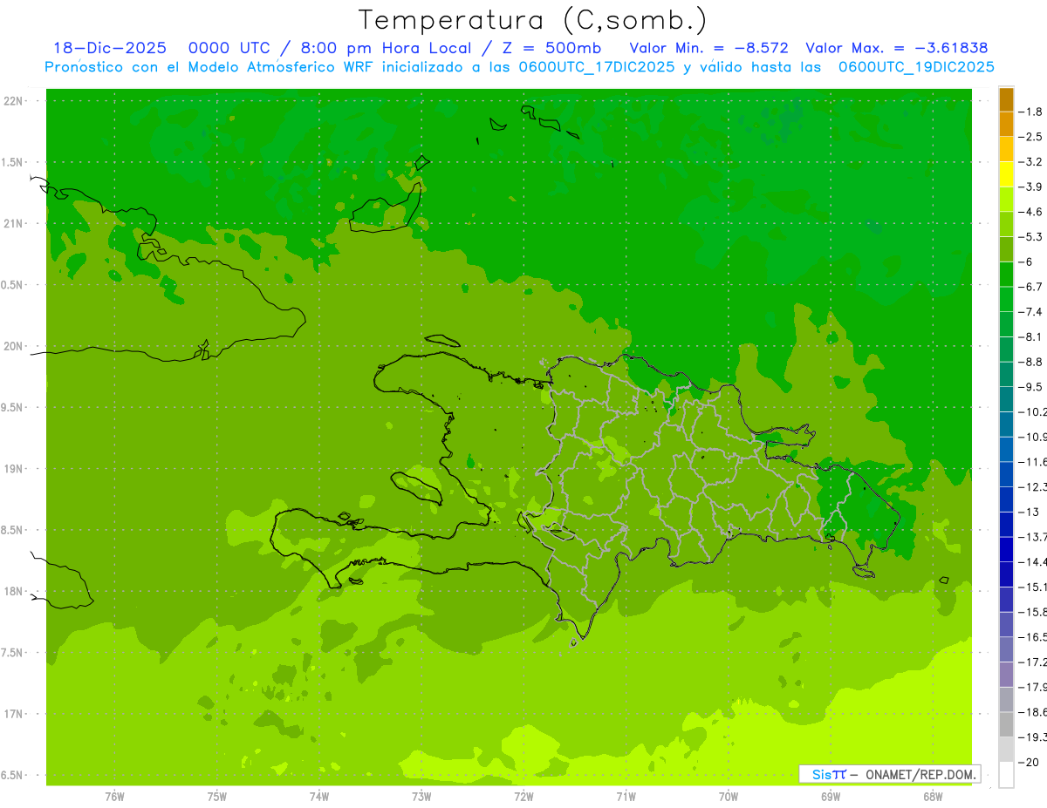This screenshot has height=808, width=1047.
Task: Click the "68W" longitude label
Action: click(x=933, y=796)
